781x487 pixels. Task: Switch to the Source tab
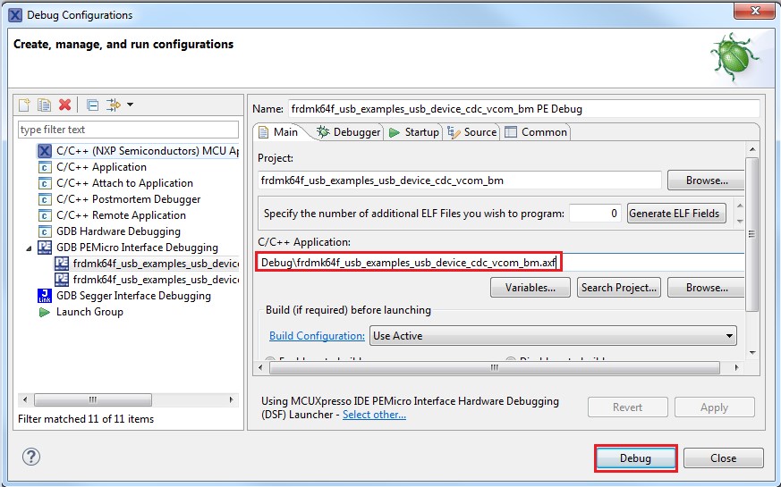tap(472, 132)
